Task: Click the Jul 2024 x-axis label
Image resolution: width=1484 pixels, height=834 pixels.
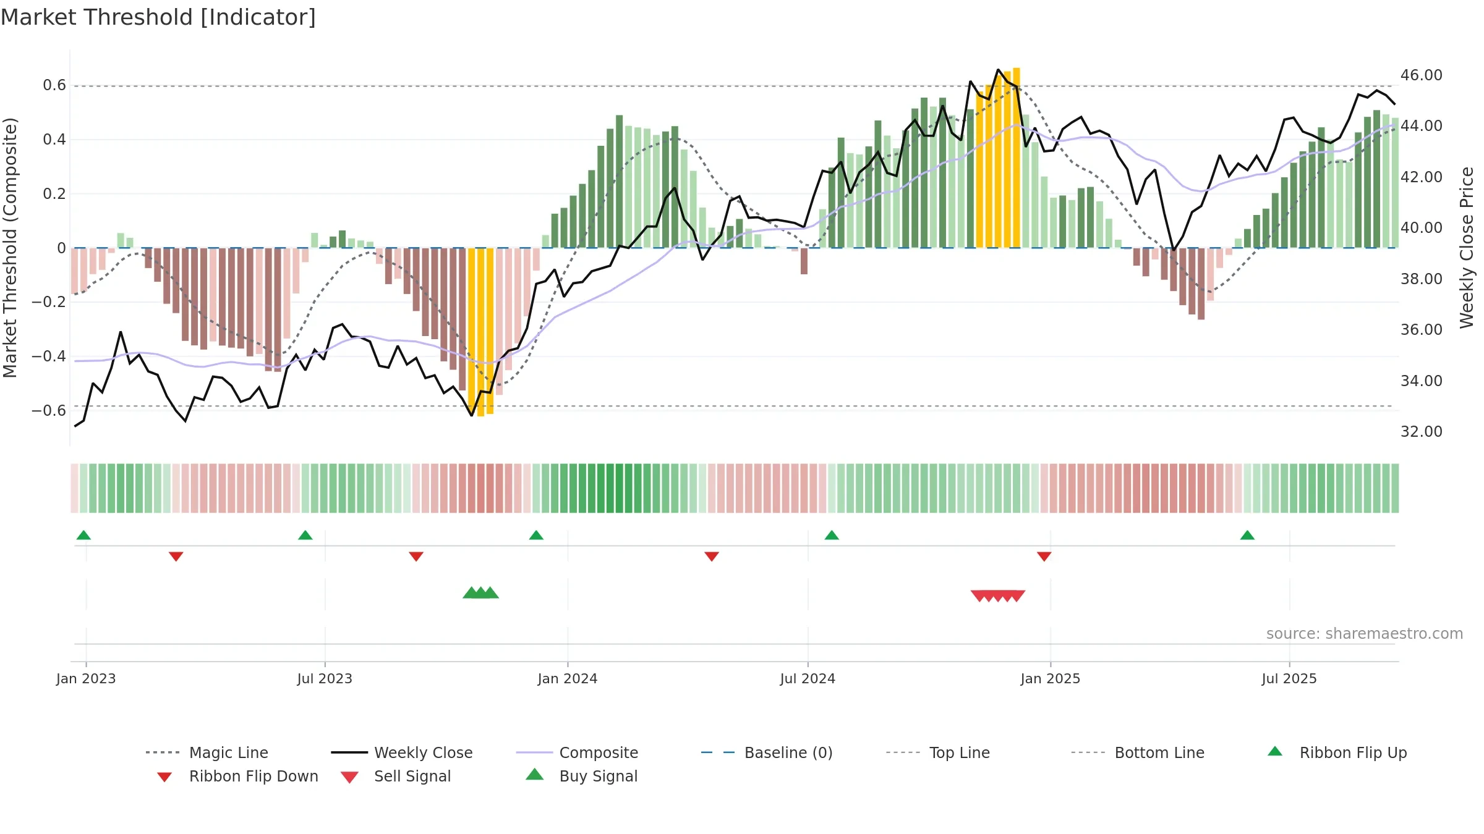Action: point(808,679)
